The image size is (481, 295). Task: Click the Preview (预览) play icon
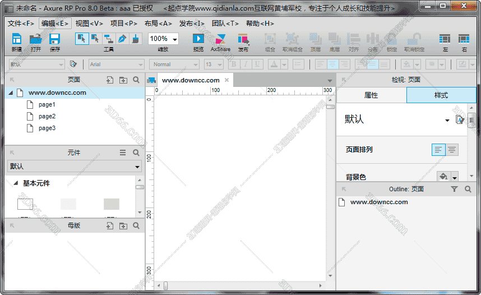point(198,39)
